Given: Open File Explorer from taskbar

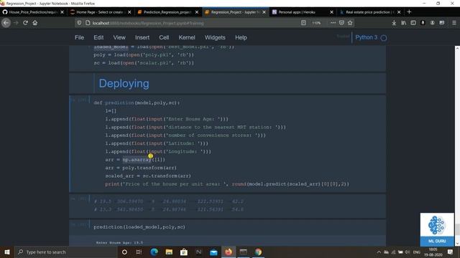Looking at the screenshot, I should tap(169, 252).
